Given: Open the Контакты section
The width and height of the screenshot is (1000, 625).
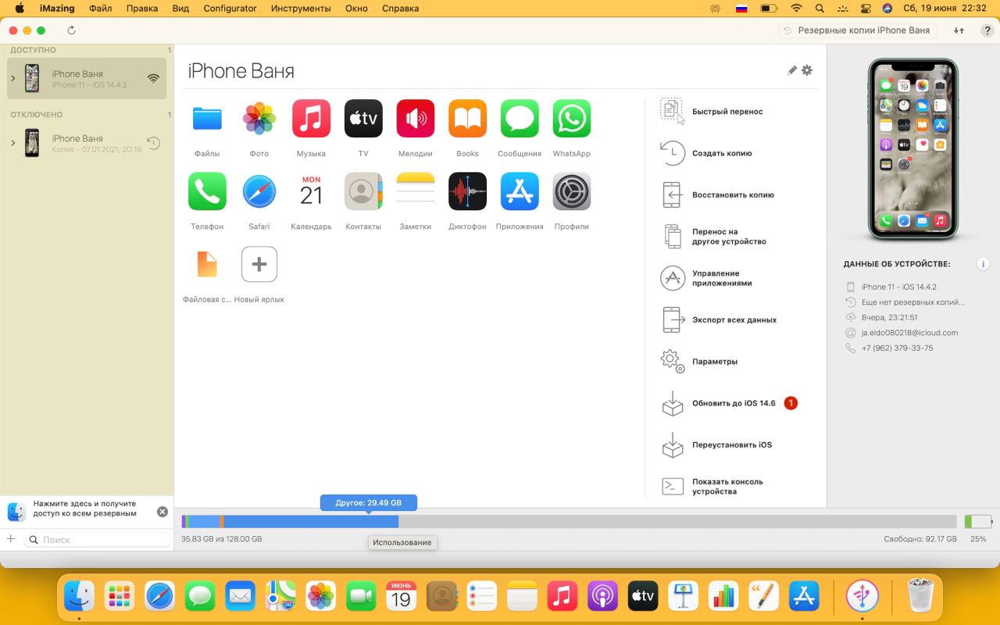Looking at the screenshot, I should [x=363, y=191].
